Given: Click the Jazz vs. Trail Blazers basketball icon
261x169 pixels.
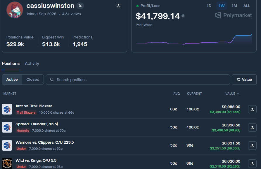Looking at the screenshot, I should point(7,109).
